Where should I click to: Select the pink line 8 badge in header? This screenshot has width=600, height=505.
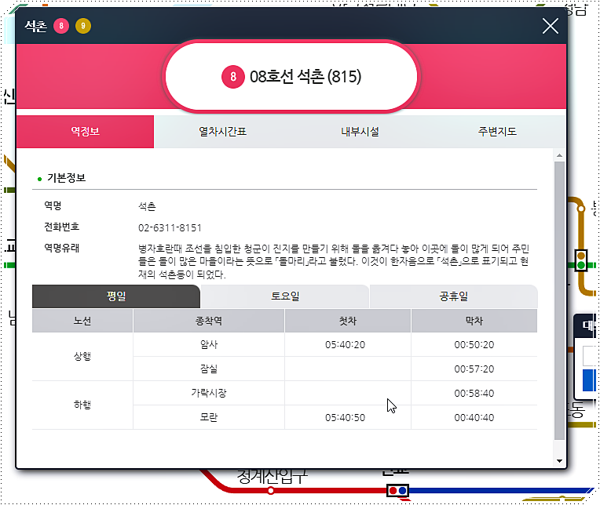[61, 26]
